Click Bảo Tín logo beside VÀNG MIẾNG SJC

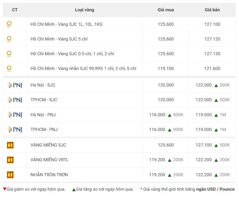(10, 145)
